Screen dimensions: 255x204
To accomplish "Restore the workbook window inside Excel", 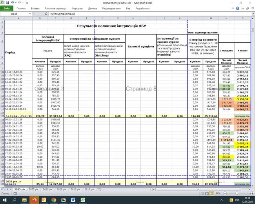I will [248, 9].
